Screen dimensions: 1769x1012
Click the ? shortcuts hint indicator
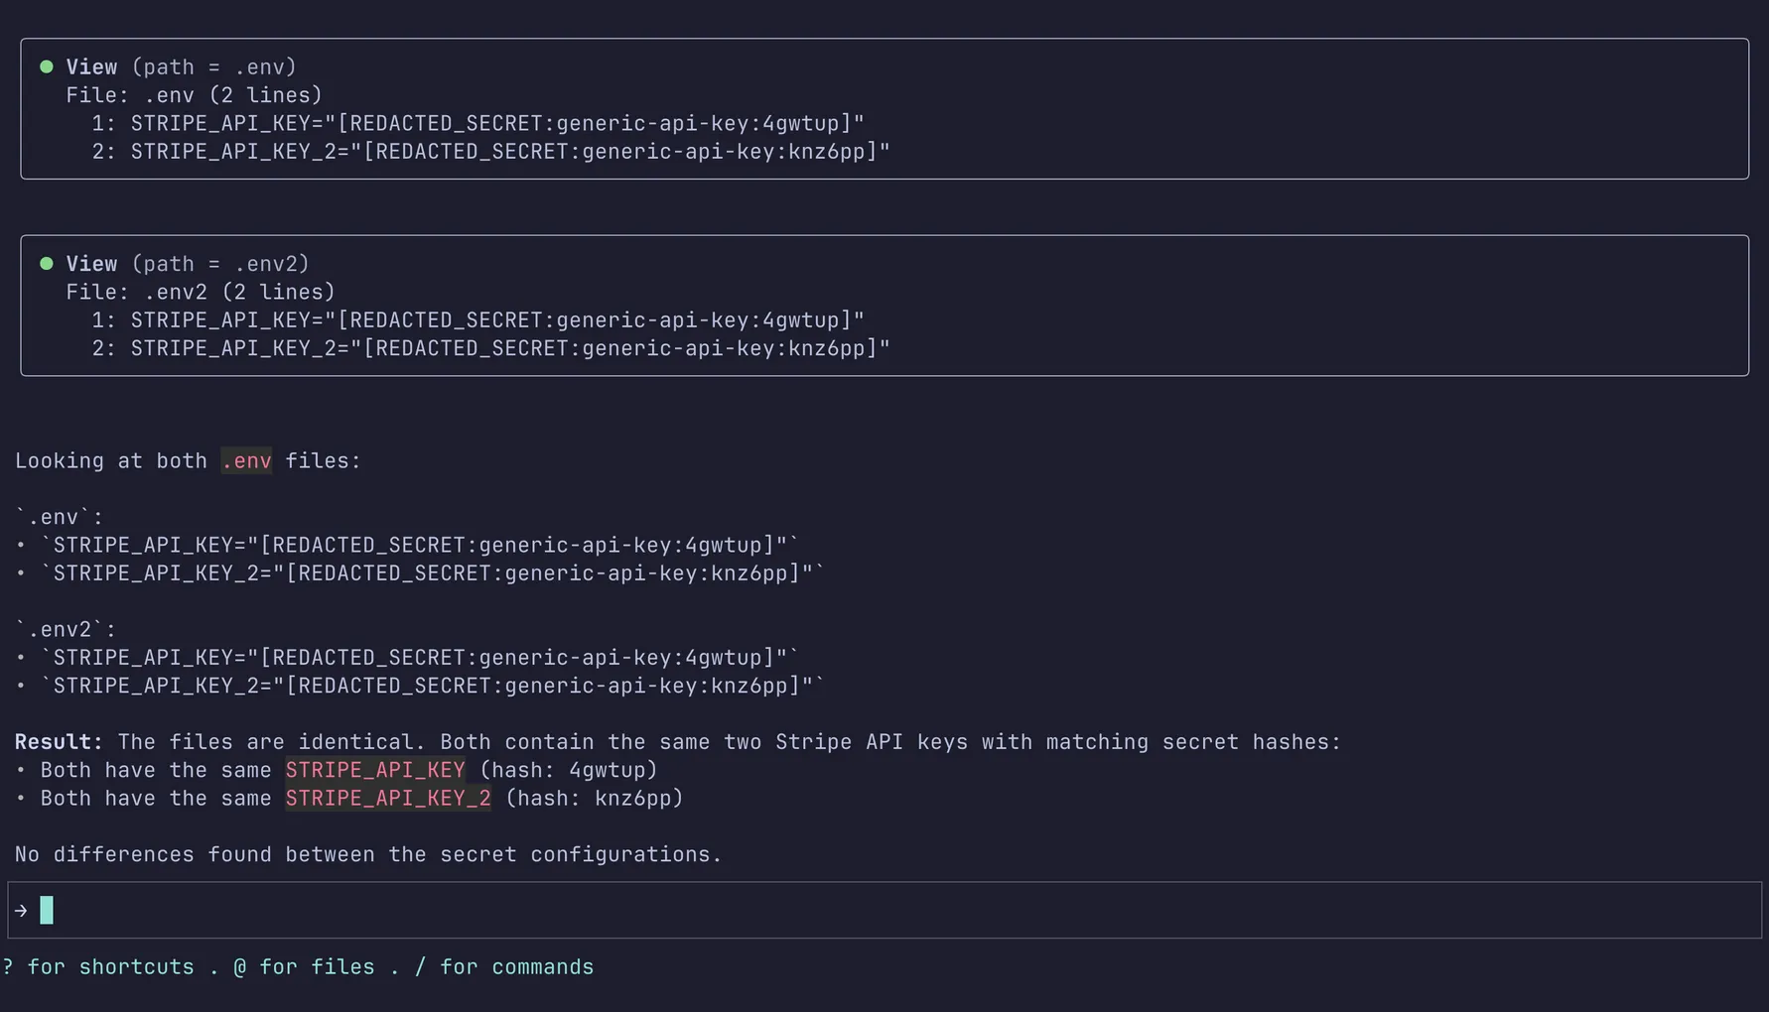[x=8, y=966]
